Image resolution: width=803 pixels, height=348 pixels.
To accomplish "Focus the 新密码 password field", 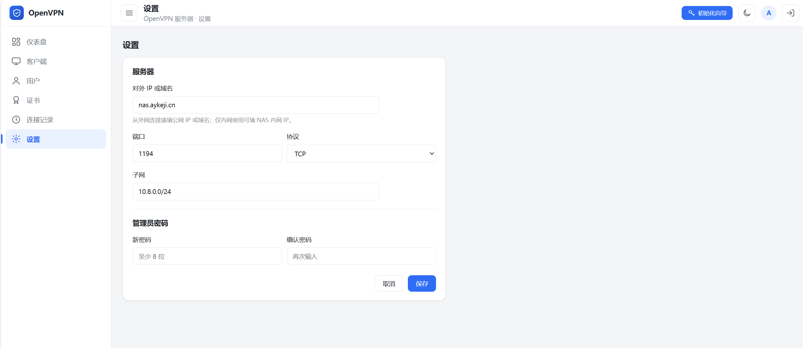I will coord(207,256).
